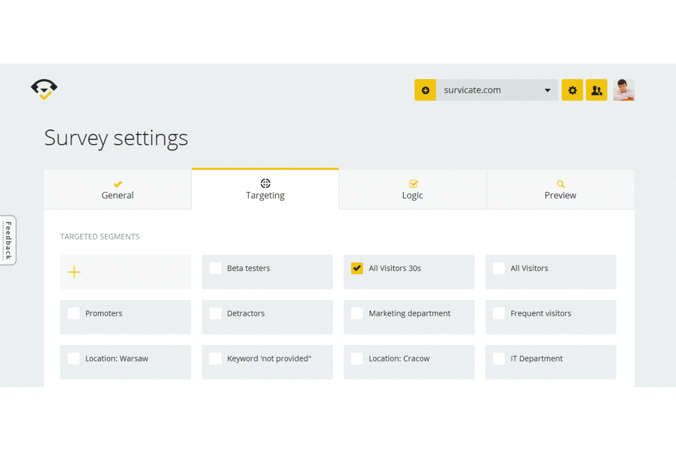Switch to the General tab
This screenshot has width=676, height=451.
click(117, 195)
